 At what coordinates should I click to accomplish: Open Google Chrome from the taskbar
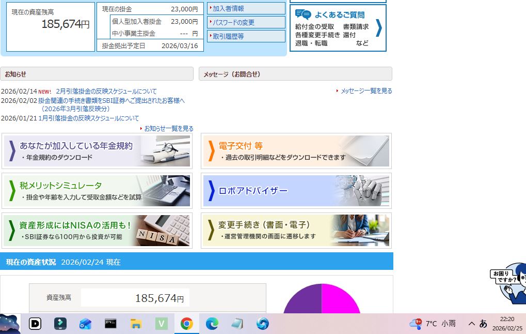click(186, 324)
